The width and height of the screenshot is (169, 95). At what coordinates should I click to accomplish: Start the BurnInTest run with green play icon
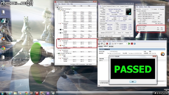(x=129, y=44)
